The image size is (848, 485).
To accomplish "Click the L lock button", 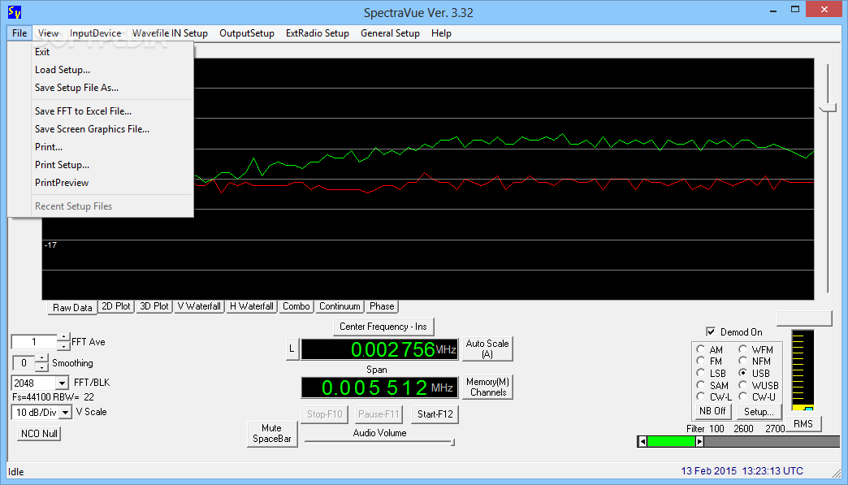I will click(x=292, y=349).
